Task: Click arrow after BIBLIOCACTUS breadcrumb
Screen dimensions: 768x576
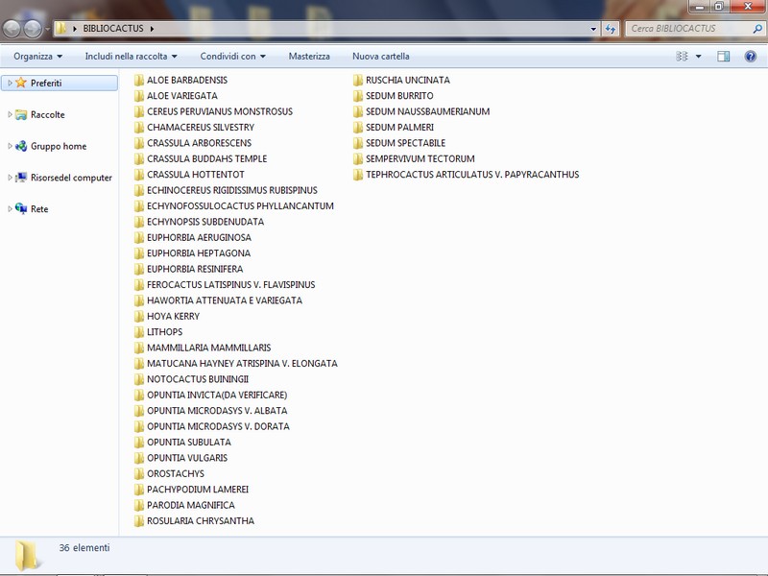Action: click(x=152, y=29)
